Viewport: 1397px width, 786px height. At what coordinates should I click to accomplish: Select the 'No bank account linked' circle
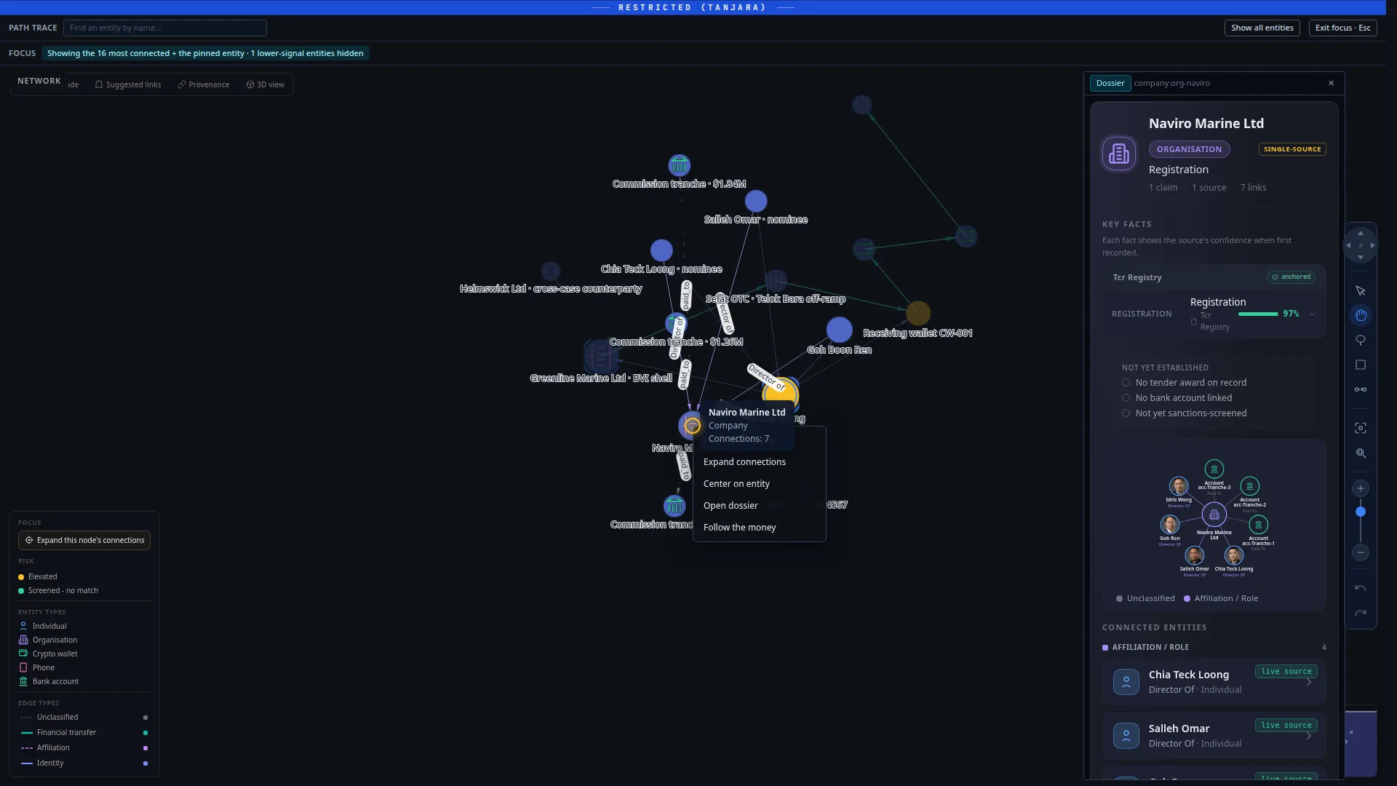pyautogui.click(x=1126, y=398)
